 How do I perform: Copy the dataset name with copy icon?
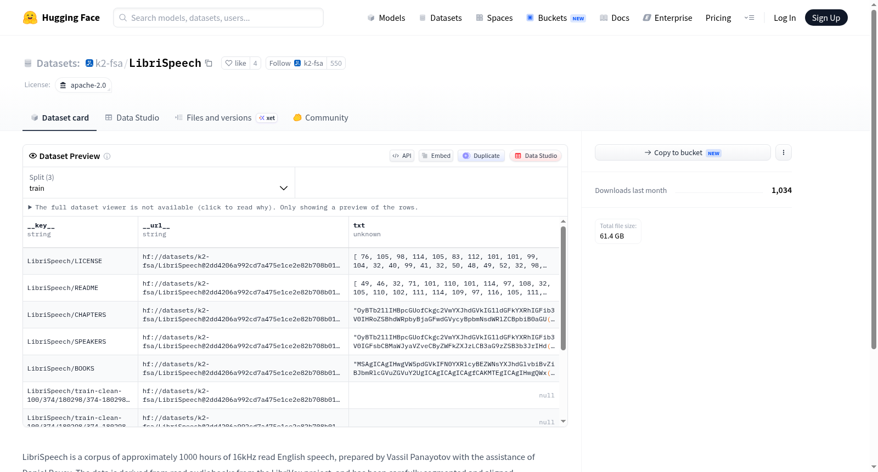coord(209,64)
